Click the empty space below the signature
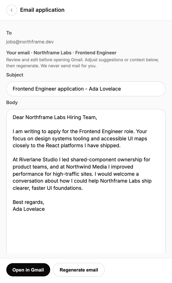Image resolution: width=172 pixels, height=283 pixels. coord(86,233)
